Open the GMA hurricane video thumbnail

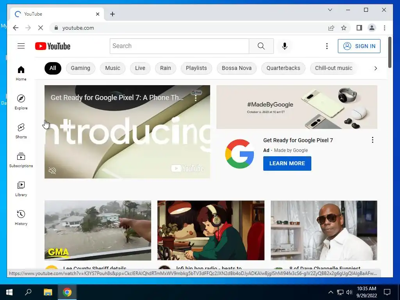click(98, 230)
